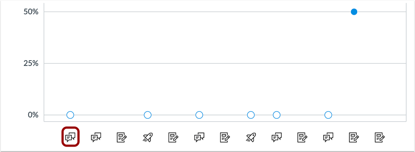Select the discussion icon right of the highlighted one

click(96, 137)
